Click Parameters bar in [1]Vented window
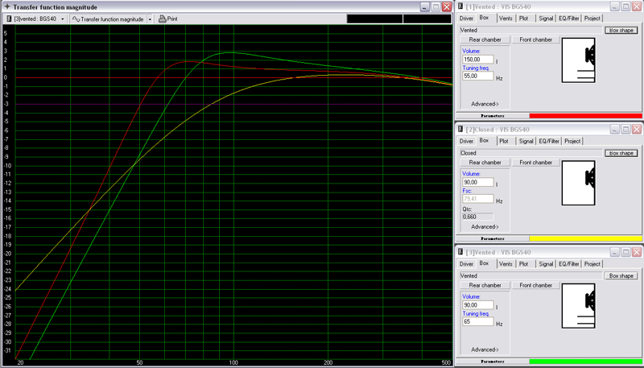The width and height of the screenshot is (644, 368). tap(493, 116)
